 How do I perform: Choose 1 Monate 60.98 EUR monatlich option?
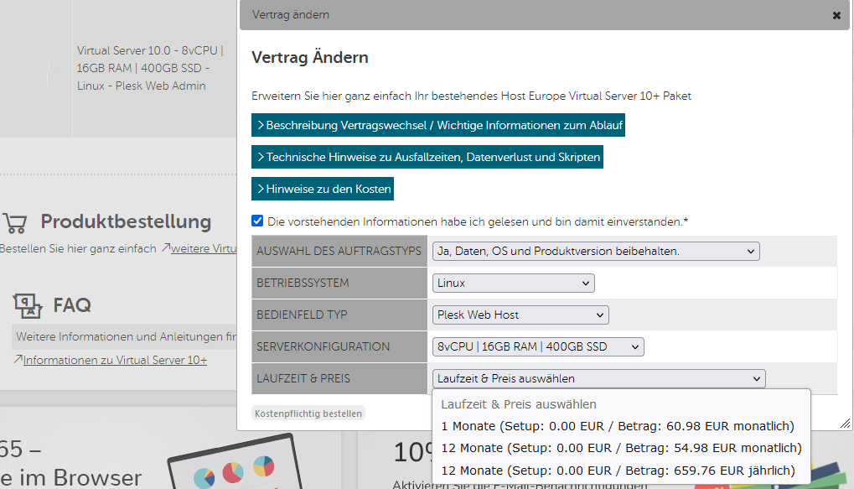point(621,426)
